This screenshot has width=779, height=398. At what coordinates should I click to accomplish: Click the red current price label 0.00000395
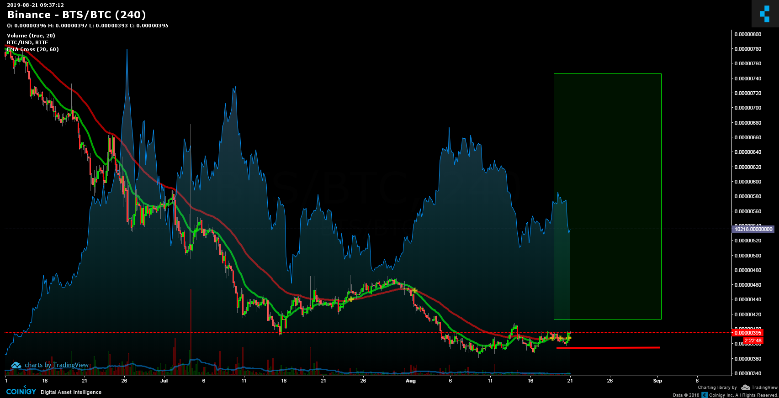tap(747, 333)
